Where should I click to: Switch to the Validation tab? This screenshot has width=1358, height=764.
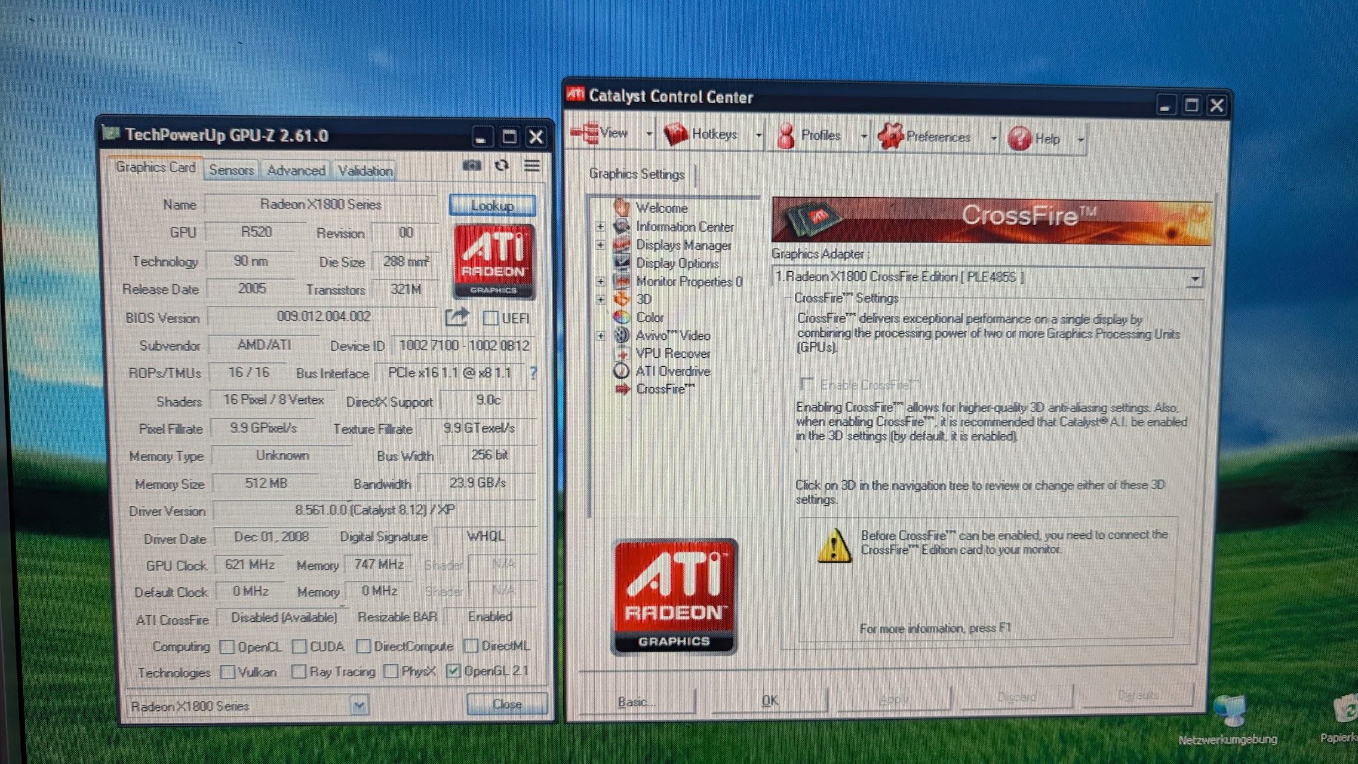pyautogui.click(x=365, y=171)
